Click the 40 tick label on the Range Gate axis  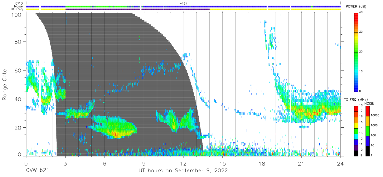(18, 99)
